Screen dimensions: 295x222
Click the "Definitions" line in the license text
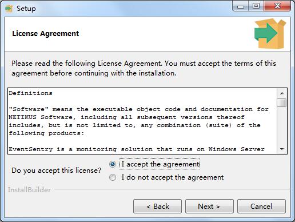[30, 93]
